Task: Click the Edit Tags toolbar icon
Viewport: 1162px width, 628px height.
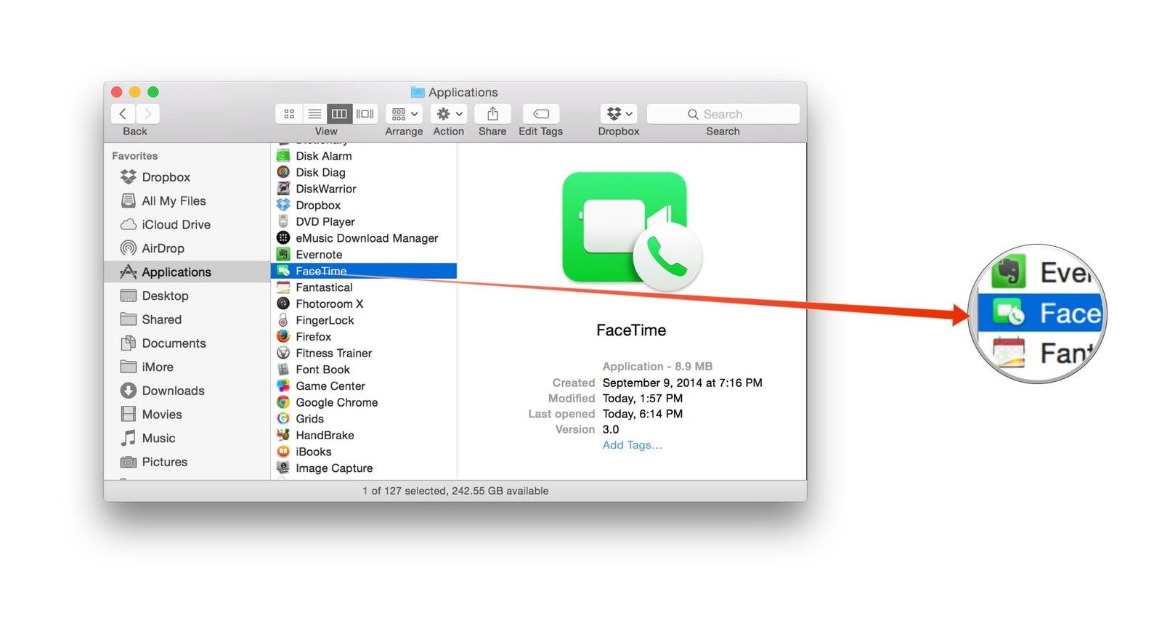Action: pyautogui.click(x=540, y=114)
